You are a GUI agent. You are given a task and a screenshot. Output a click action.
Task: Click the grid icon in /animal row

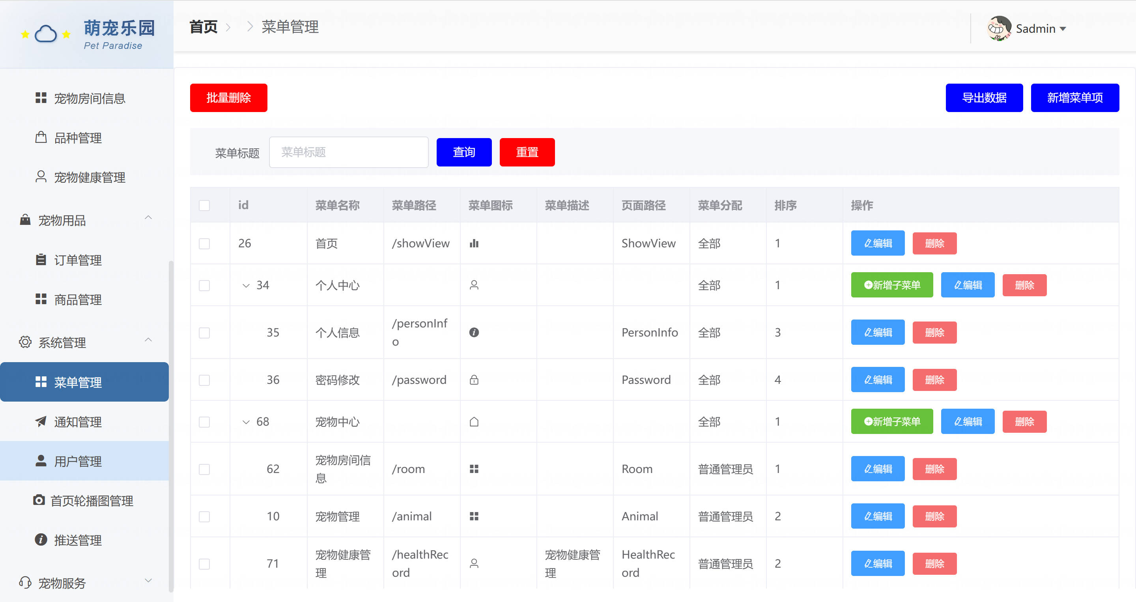pyautogui.click(x=474, y=516)
